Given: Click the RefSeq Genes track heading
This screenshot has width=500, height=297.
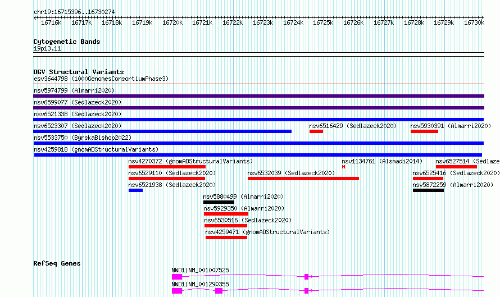Looking at the screenshot, I should point(57,263).
